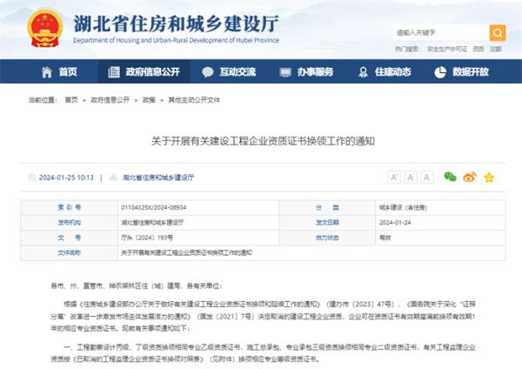Share article via WeChat icon
This screenshot has height=369, width=522.
450,177
